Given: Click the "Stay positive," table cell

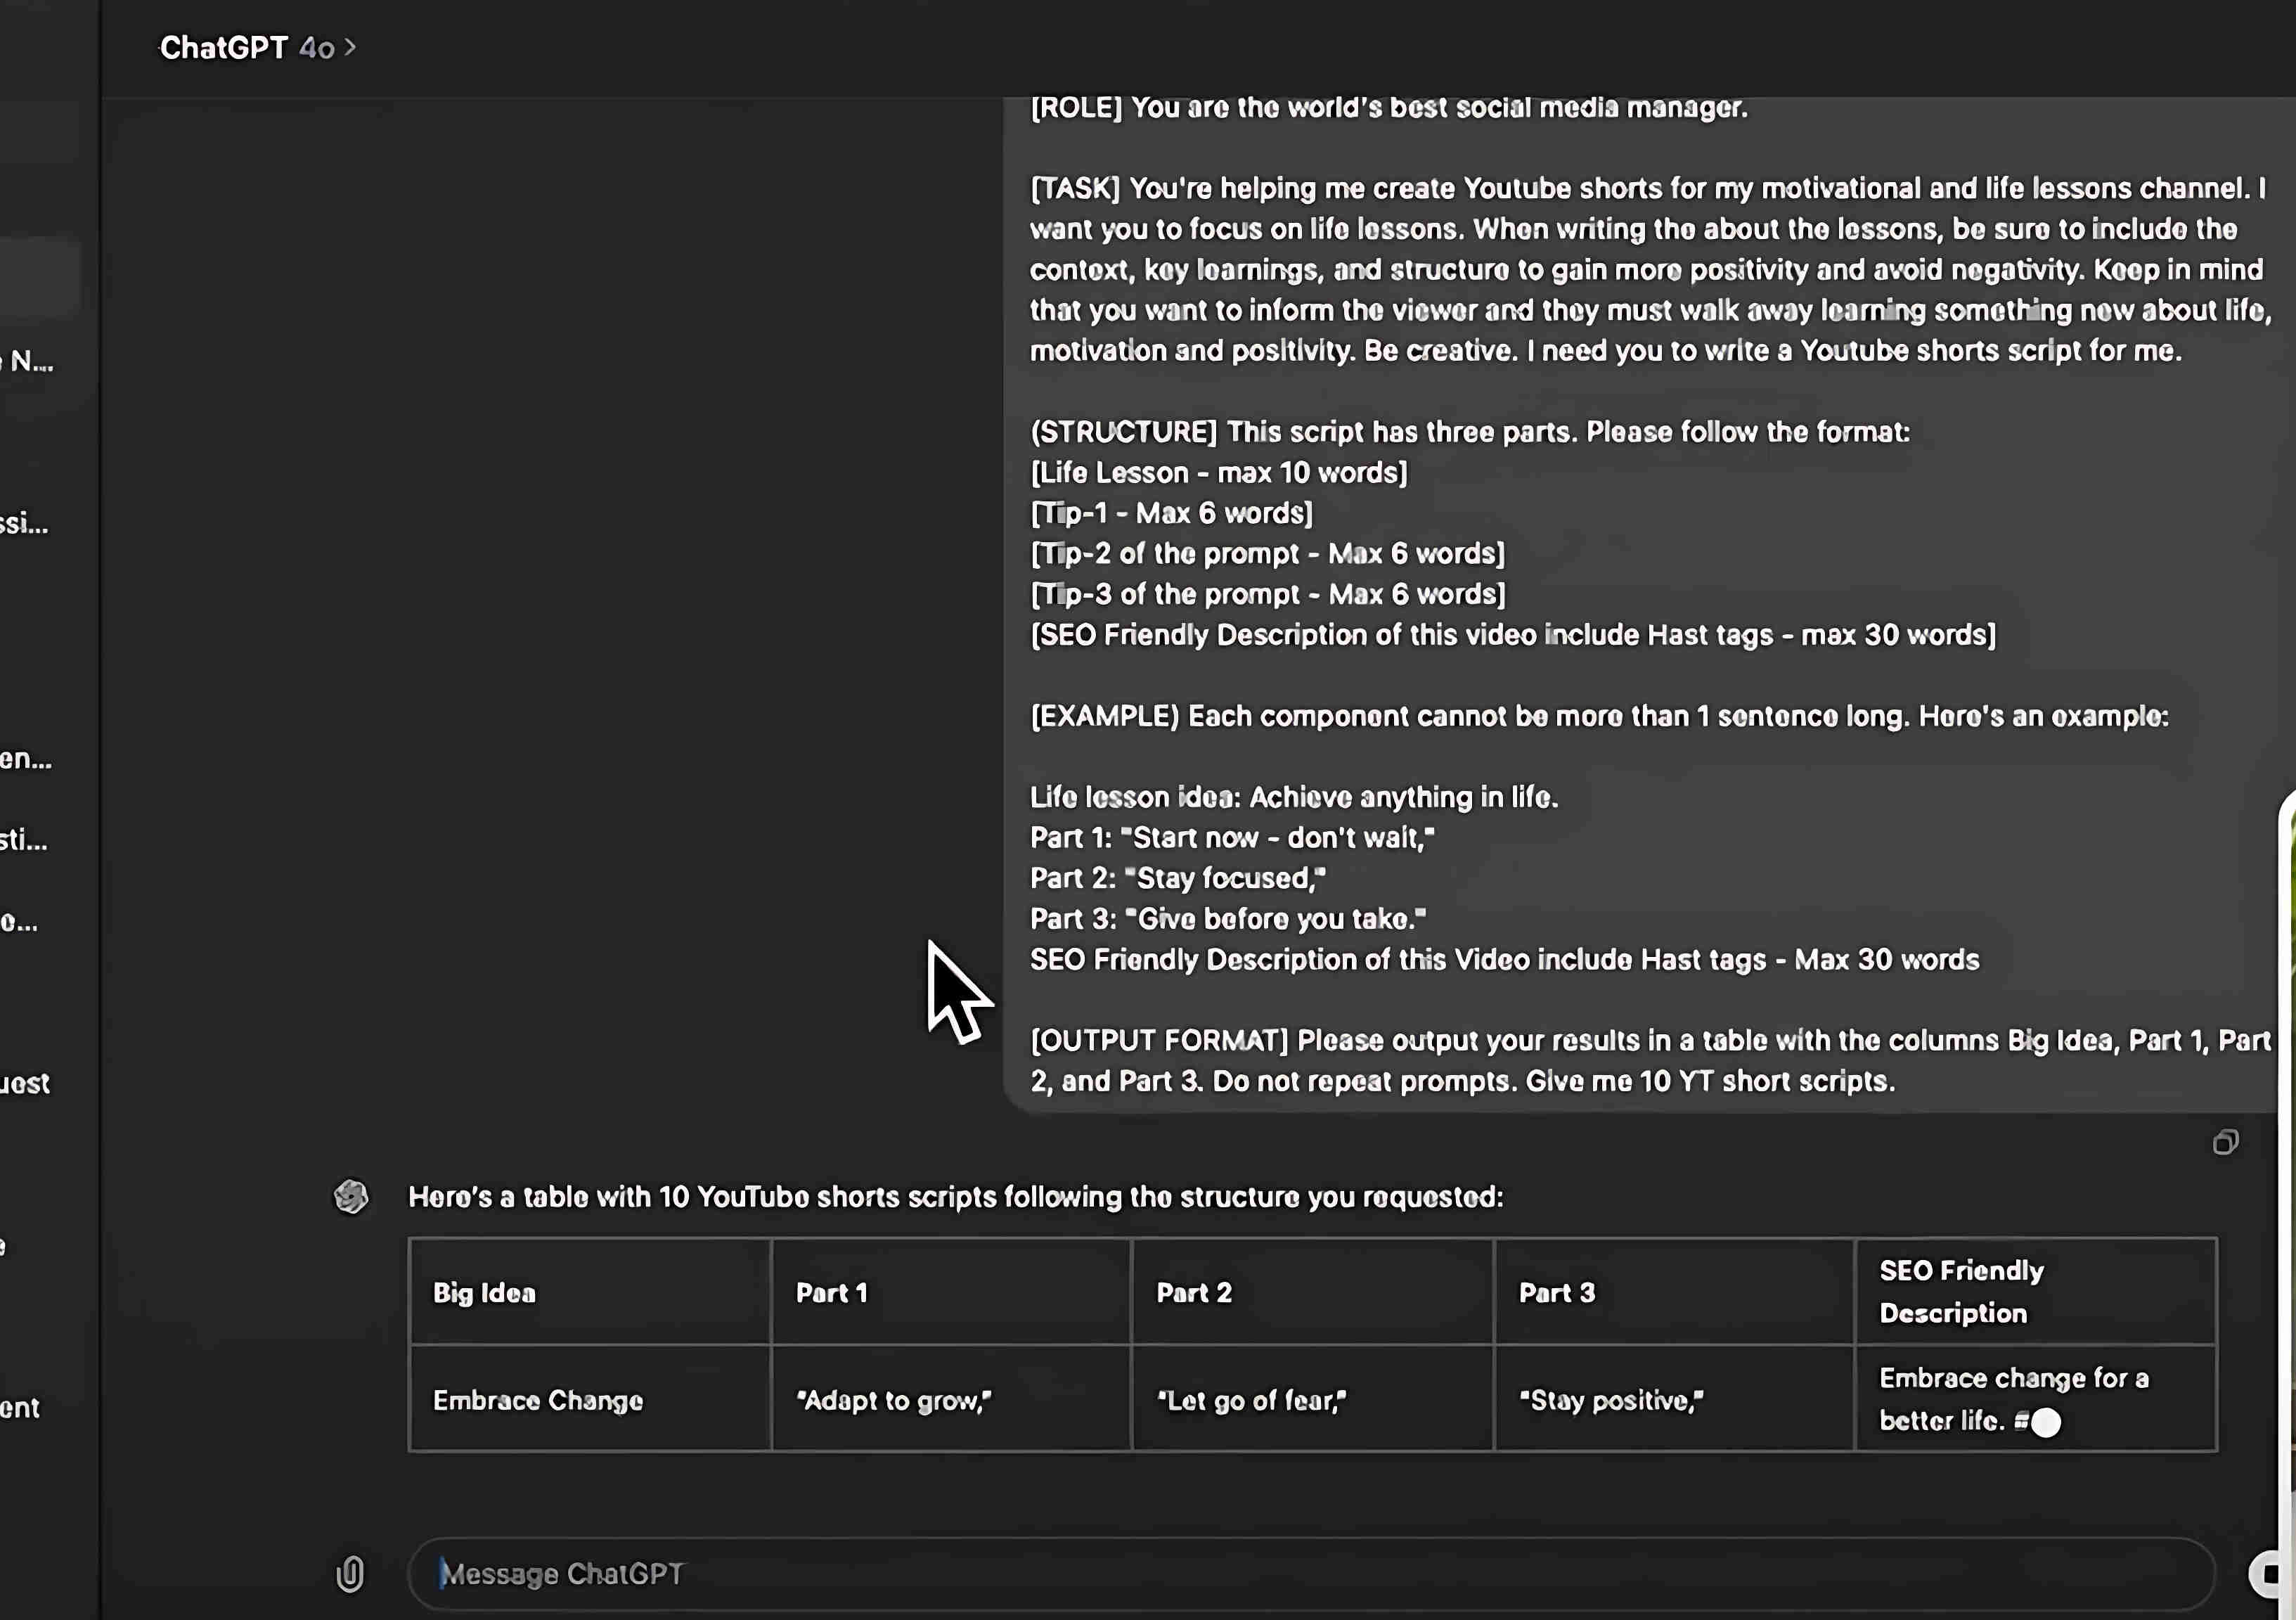Looking at the screenshot, I should [1674, 1399].
